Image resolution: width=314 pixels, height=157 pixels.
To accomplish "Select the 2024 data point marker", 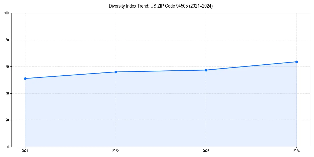I will (296, 62).
